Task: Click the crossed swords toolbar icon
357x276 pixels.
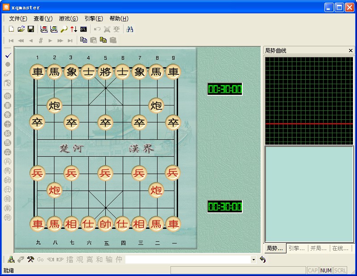Action: (x=107, y=29)
